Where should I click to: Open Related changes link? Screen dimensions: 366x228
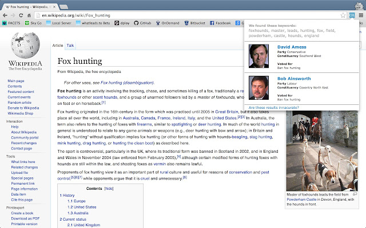coord(25,167)
